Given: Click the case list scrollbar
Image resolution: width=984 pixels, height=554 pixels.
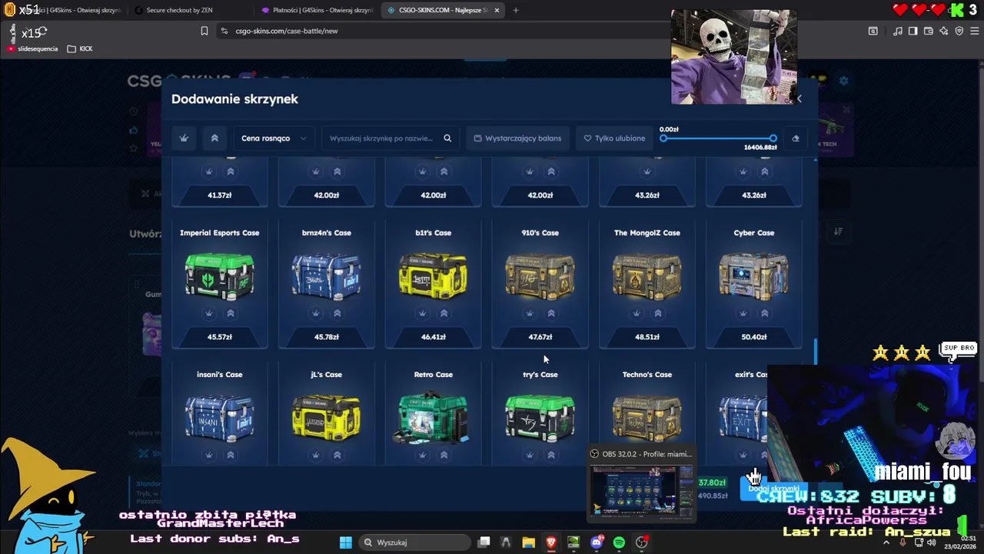Looking at the screenshot, I should pos(815,352).
